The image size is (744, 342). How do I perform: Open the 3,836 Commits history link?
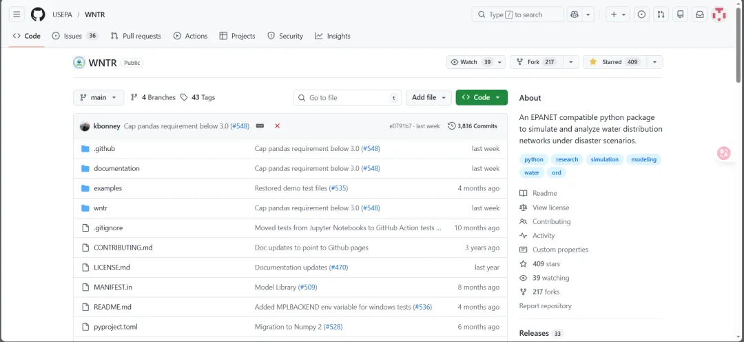point(473,126)
